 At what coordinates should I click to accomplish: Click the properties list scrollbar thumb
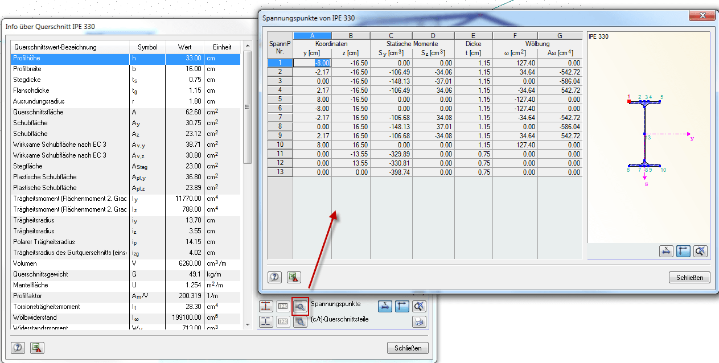tap(247, 108)
